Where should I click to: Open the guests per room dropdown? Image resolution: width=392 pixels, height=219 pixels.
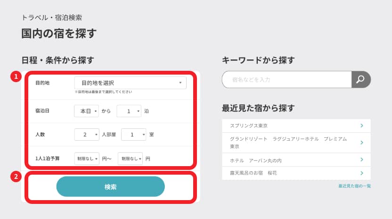click(x=87, y=135)
